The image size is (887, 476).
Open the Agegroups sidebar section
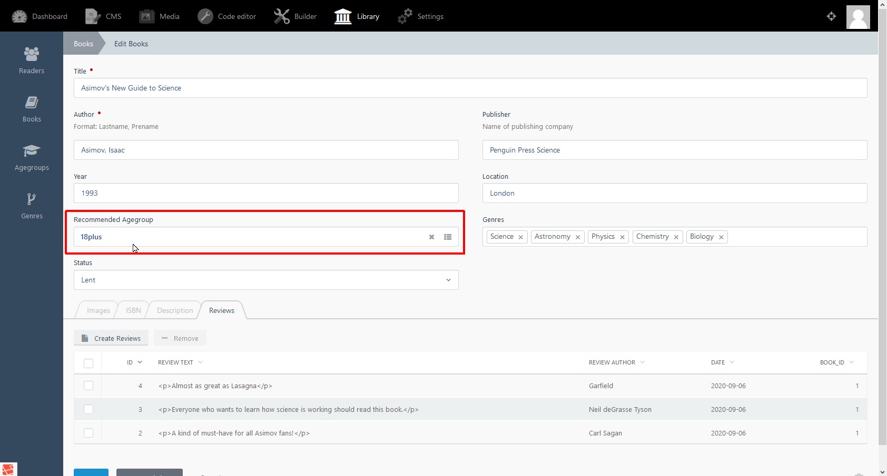[x=32, y=158]
